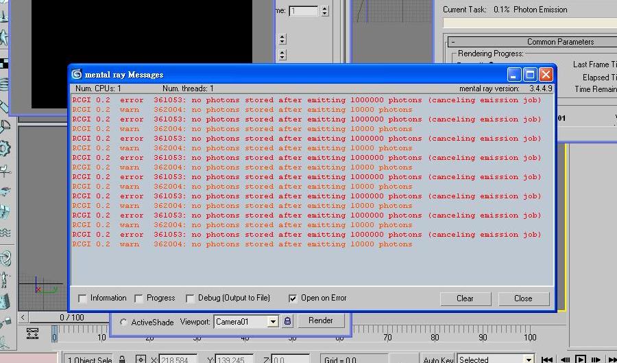
Task: Click the mental ray Messages window icon
Action: pyautogui.click(x=76, y=74)
